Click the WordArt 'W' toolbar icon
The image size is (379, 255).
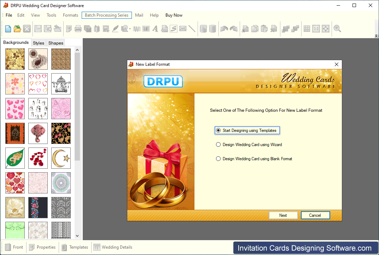click(137, 29)
